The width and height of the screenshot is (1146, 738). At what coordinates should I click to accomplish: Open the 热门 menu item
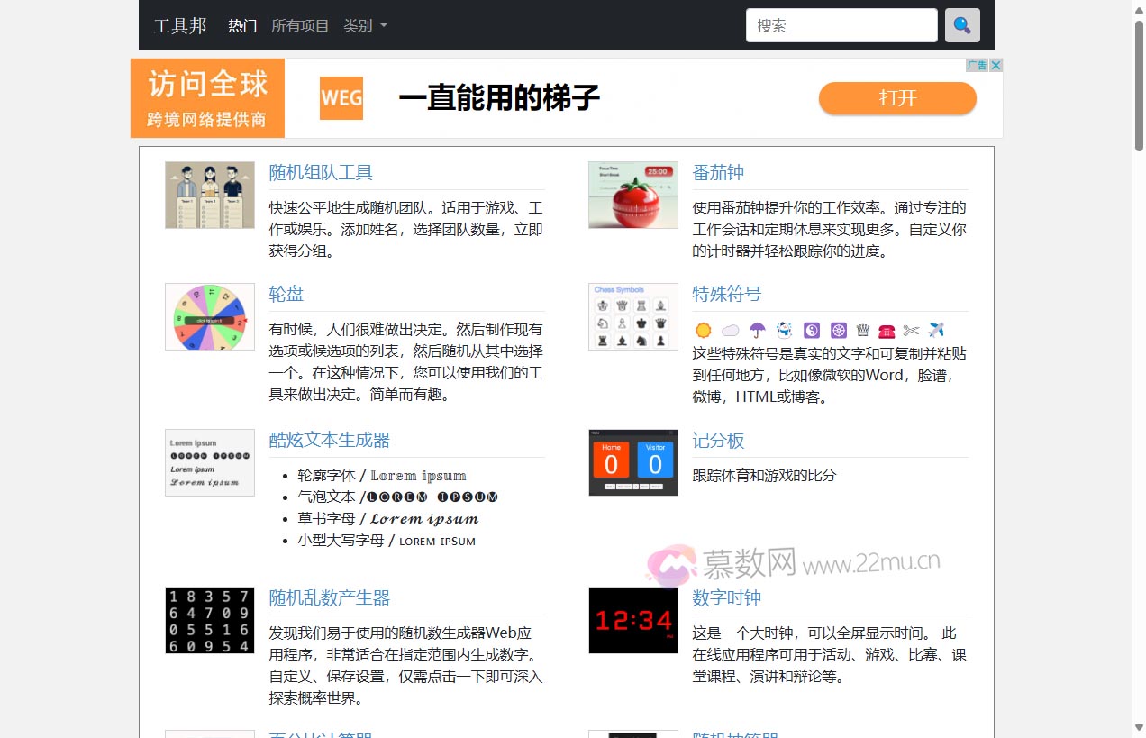pos(241,26)
